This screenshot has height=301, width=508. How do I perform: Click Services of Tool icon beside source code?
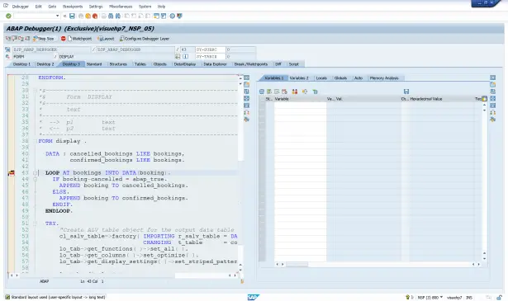coord(246,120)
